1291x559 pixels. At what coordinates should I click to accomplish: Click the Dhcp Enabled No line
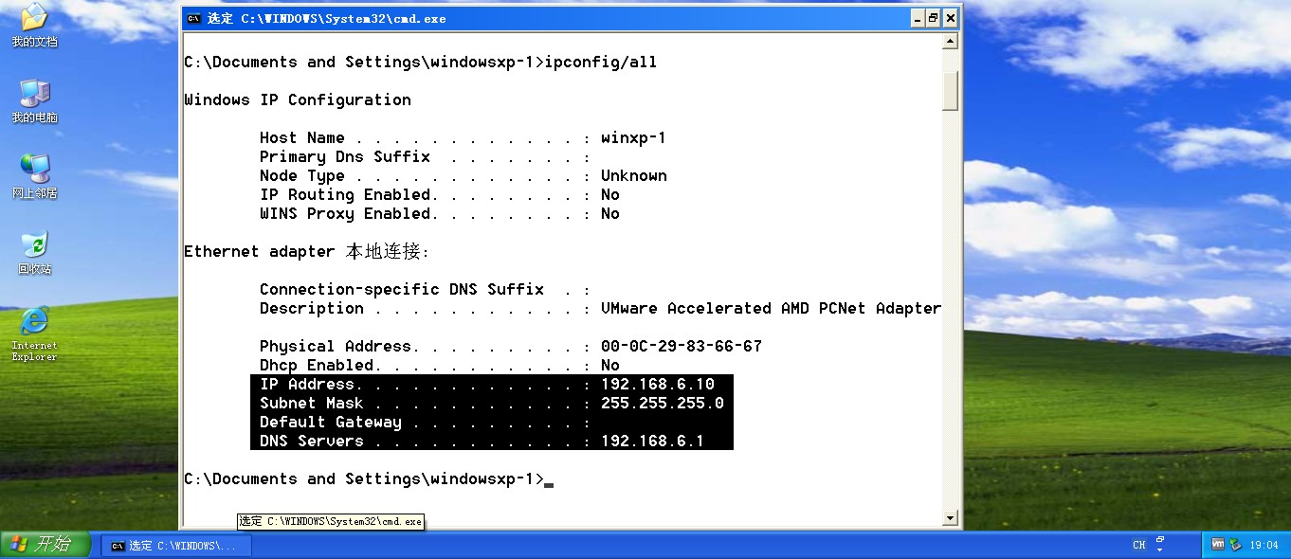click(x=440, y=366)
